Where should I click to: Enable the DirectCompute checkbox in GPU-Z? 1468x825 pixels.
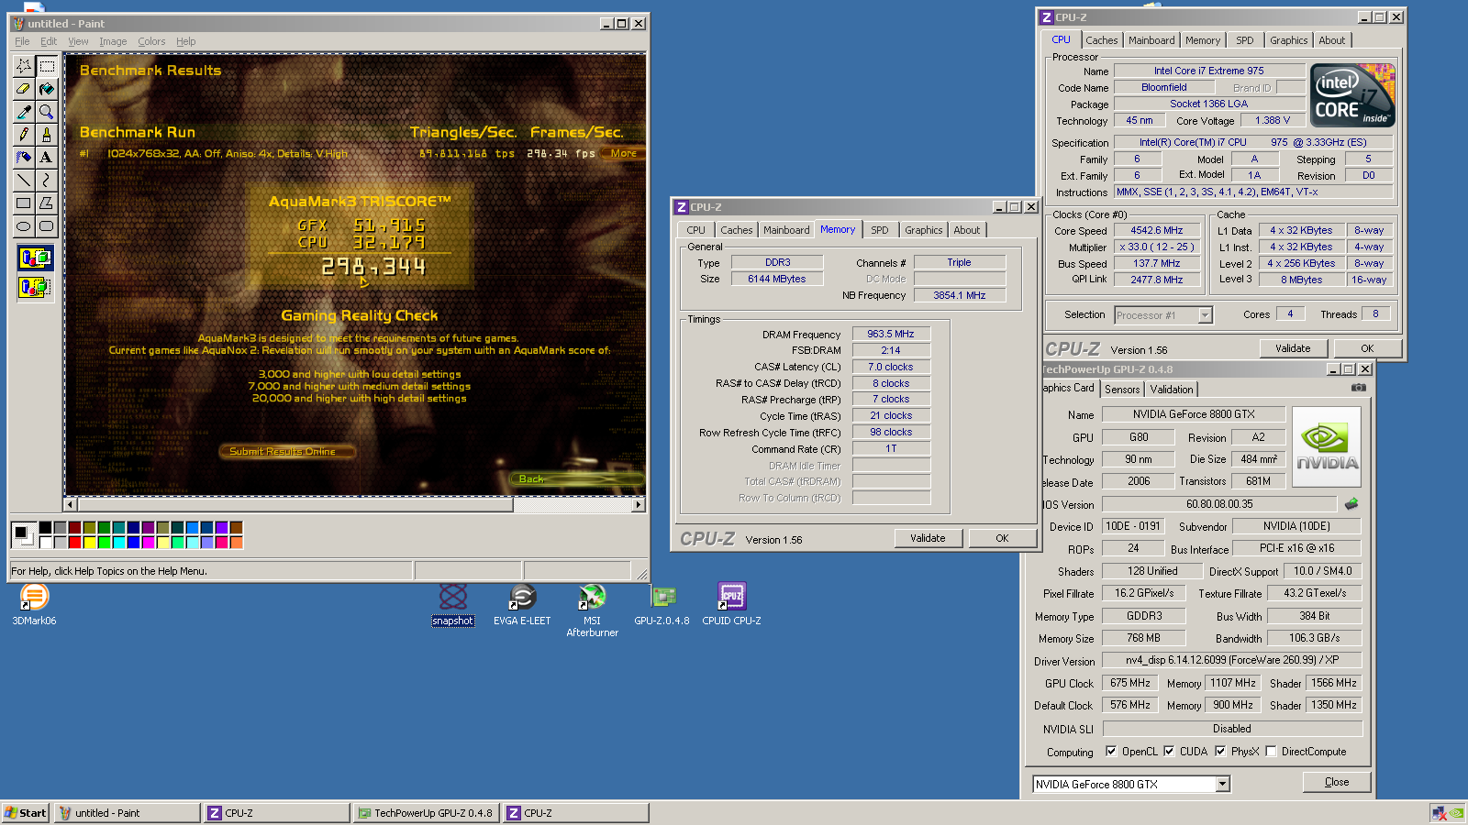pyautogui.click(x=1271, y=751)
